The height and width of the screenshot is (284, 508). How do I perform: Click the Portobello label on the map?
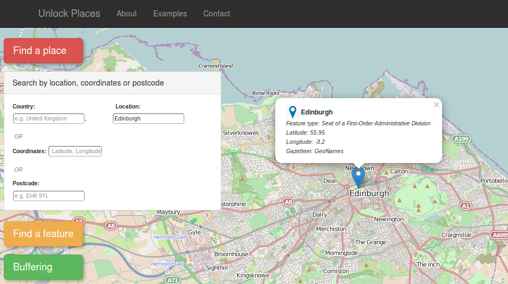point(493,180)
